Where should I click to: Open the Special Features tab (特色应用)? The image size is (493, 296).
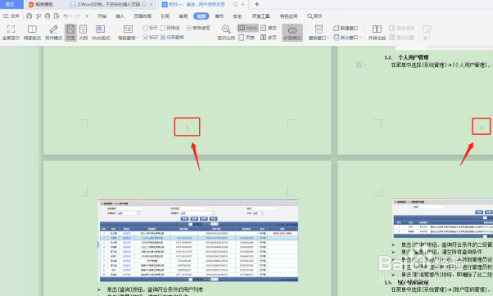click(x=288, y=16)
